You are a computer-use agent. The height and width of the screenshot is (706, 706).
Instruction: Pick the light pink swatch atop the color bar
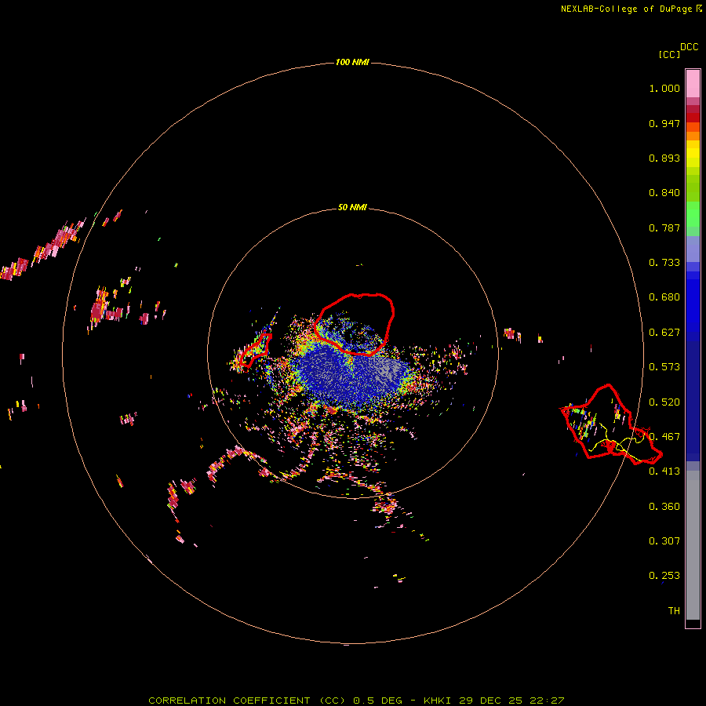693,84
